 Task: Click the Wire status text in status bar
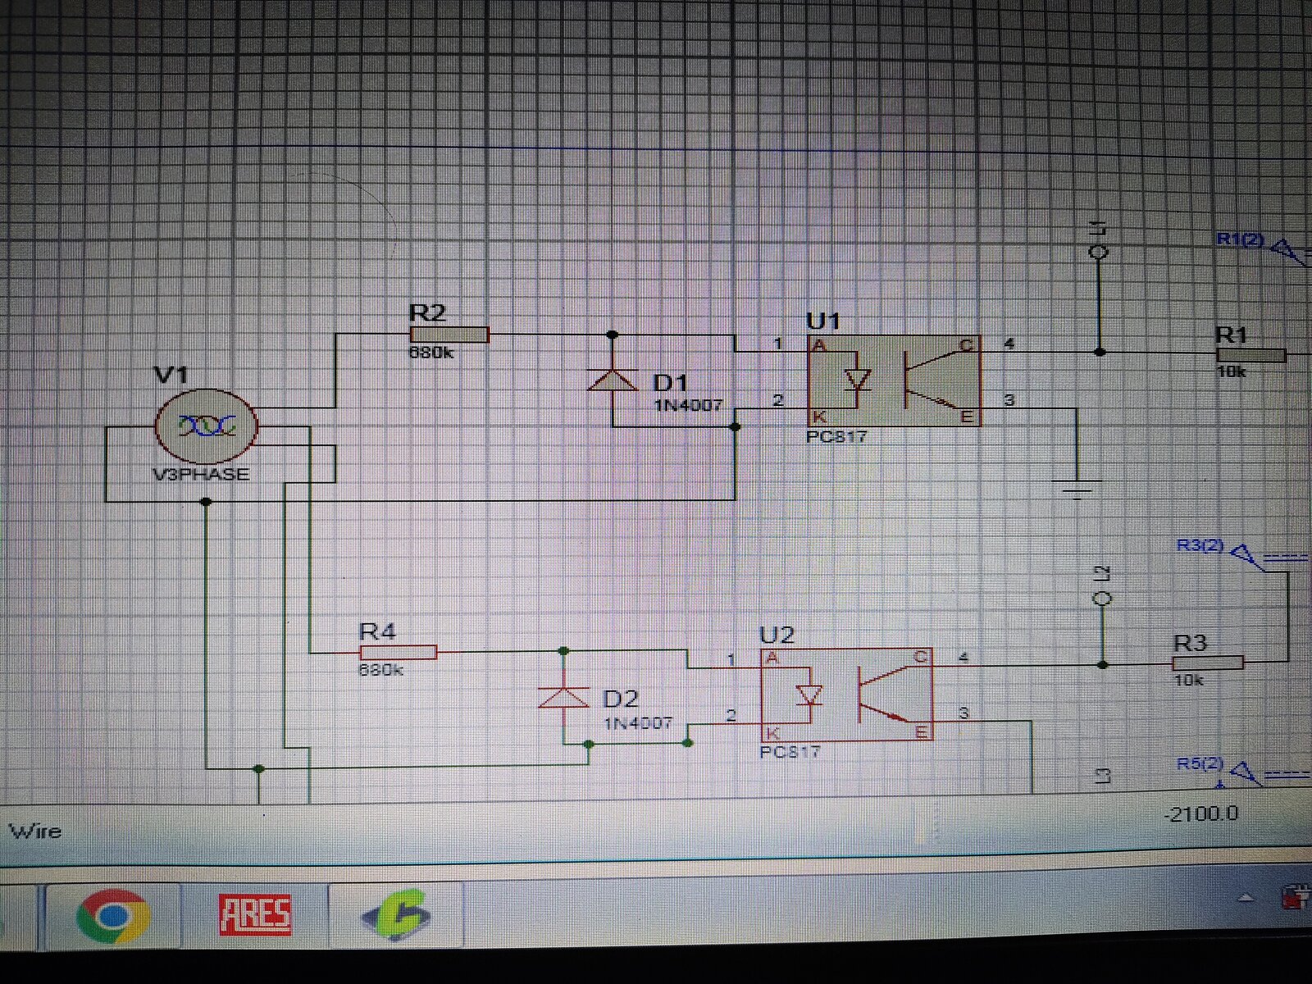pos(35,831)
